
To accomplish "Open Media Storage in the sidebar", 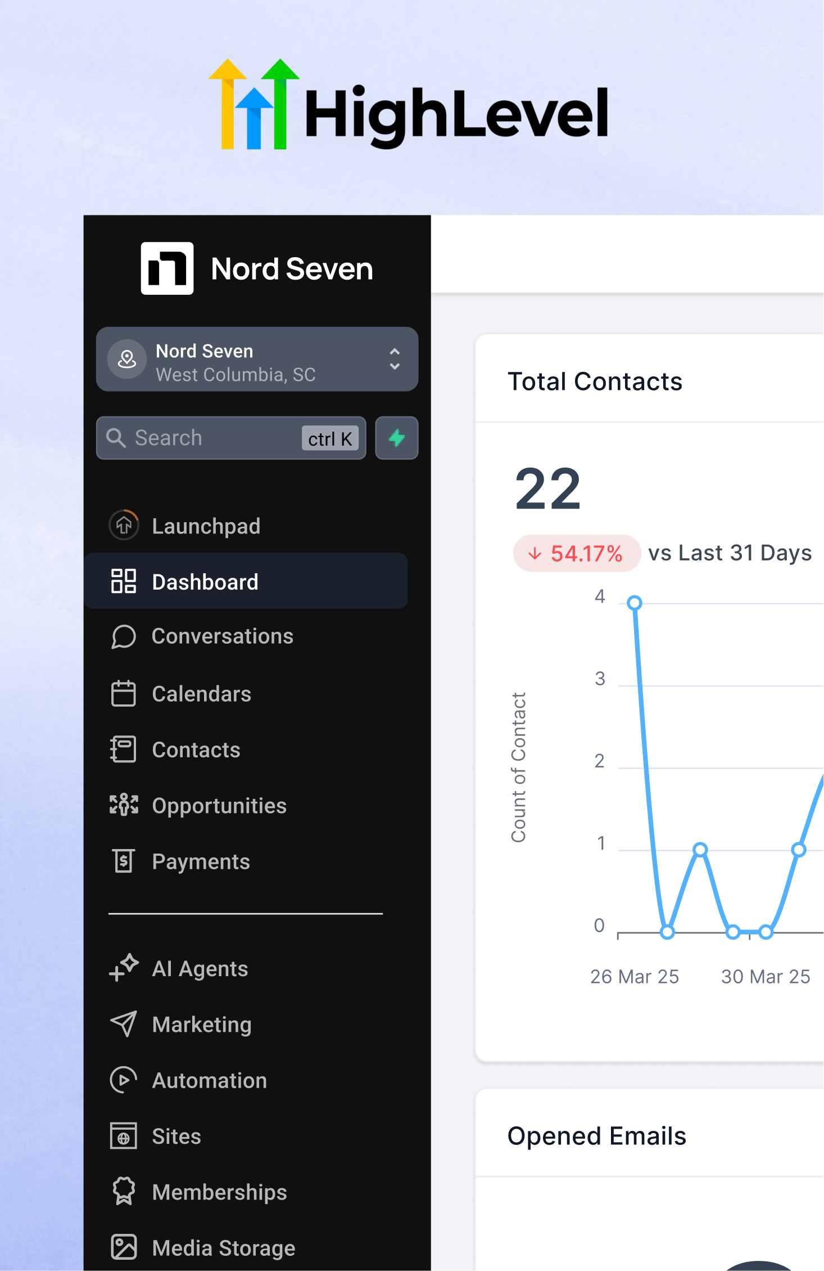I will [223, 1247].
